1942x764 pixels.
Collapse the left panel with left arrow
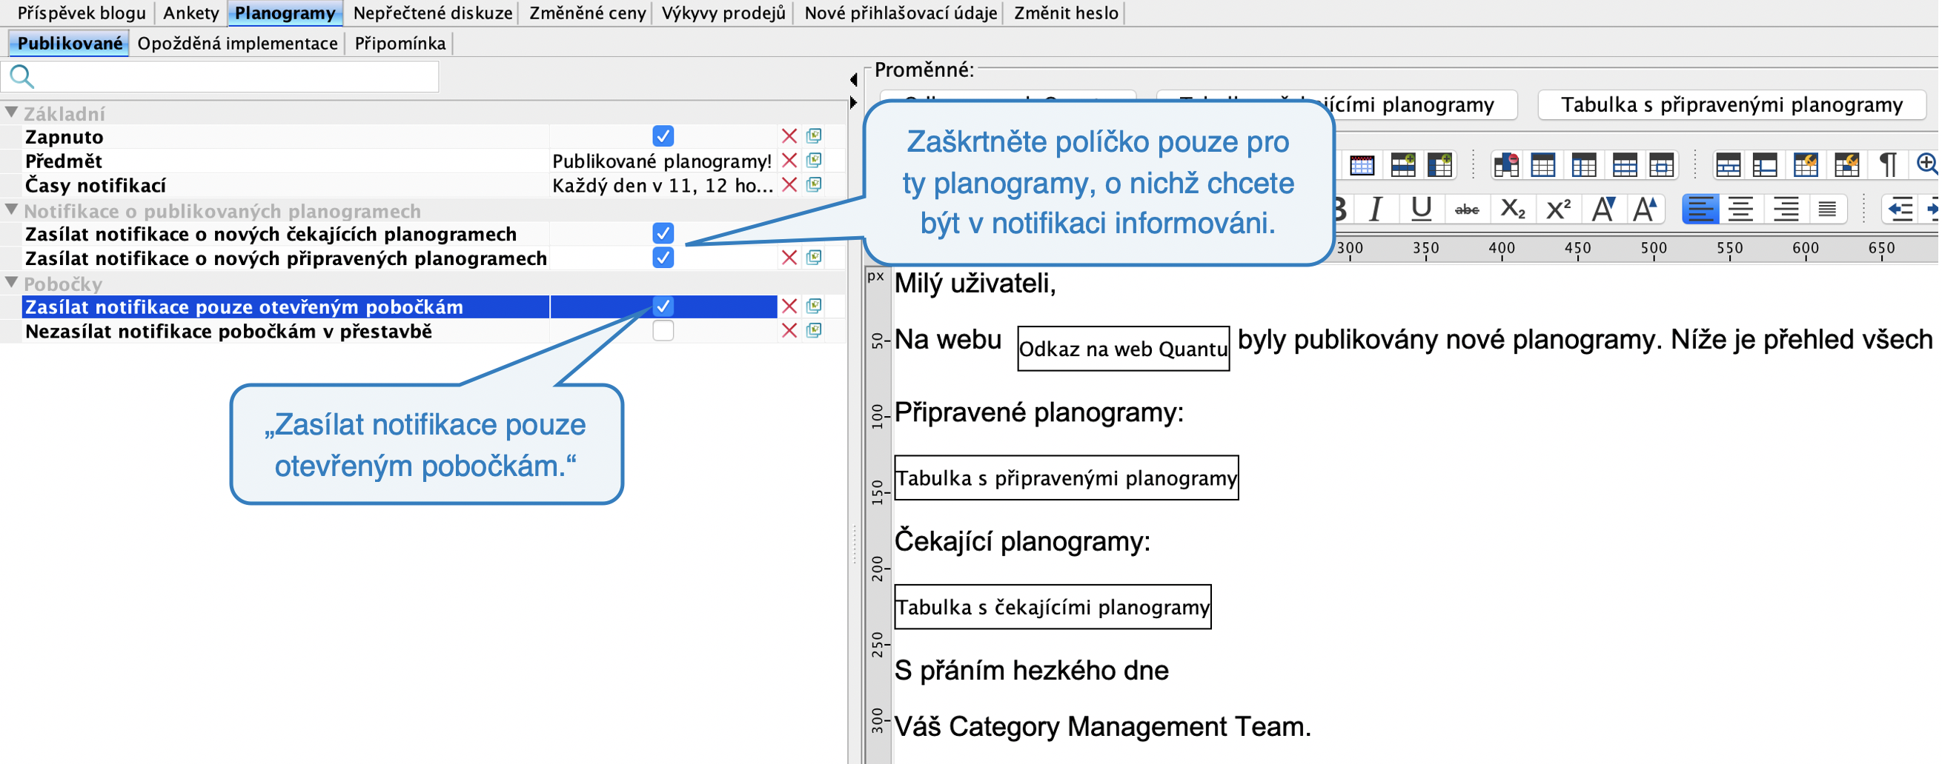click(x=854, y=79)
